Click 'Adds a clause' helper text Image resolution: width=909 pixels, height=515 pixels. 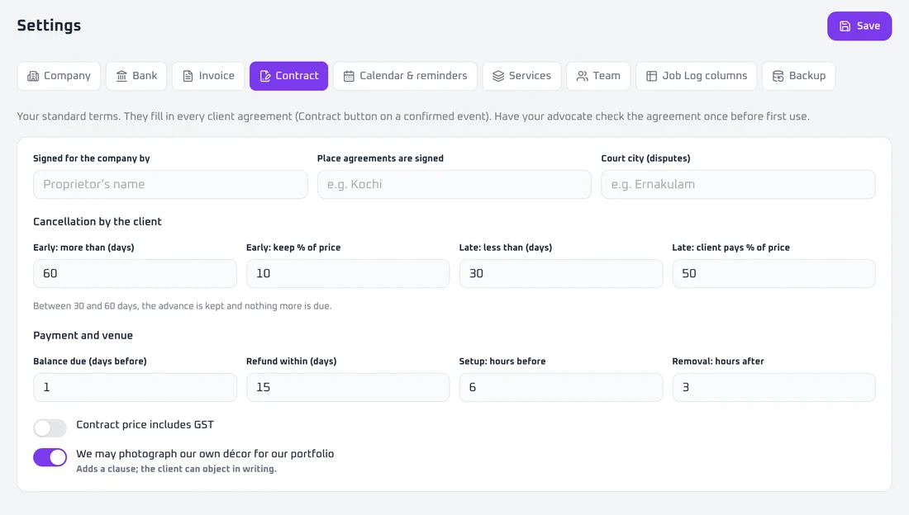[176, 469]
